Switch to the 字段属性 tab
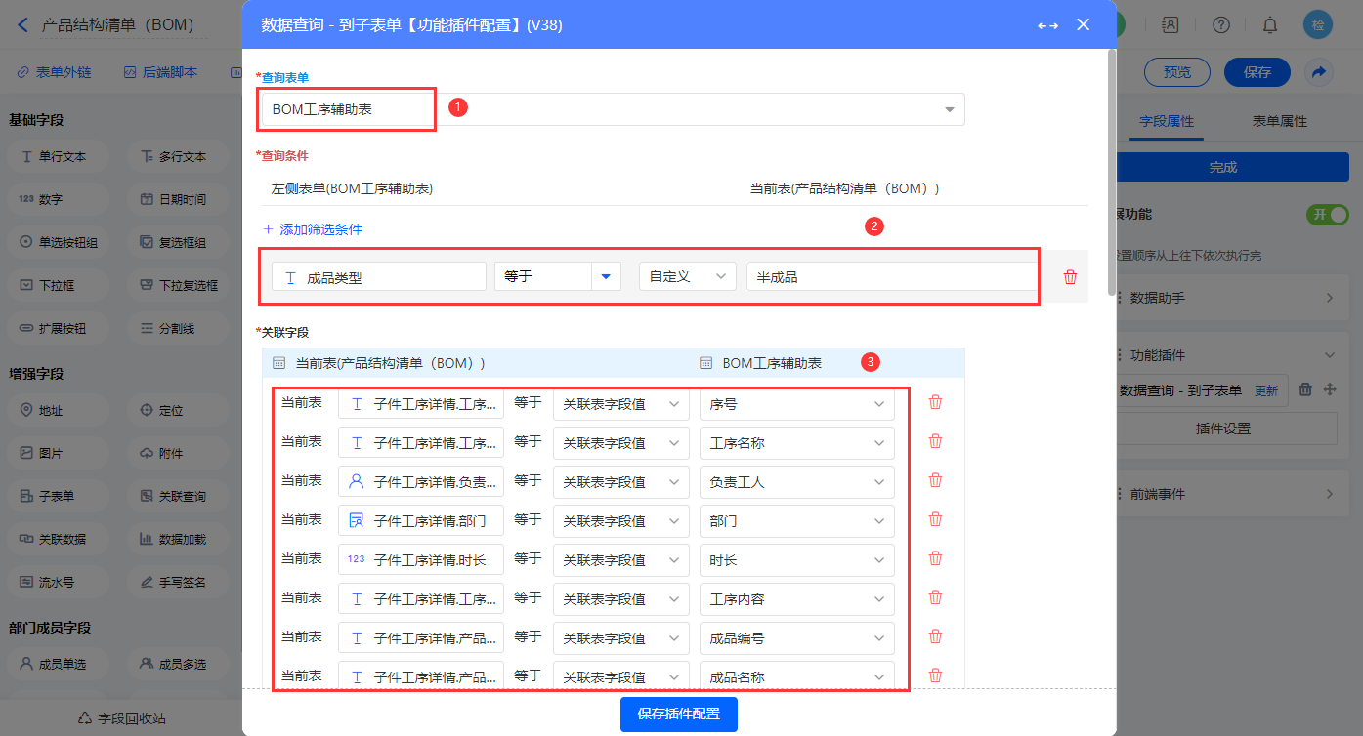 pos(1167,122)
